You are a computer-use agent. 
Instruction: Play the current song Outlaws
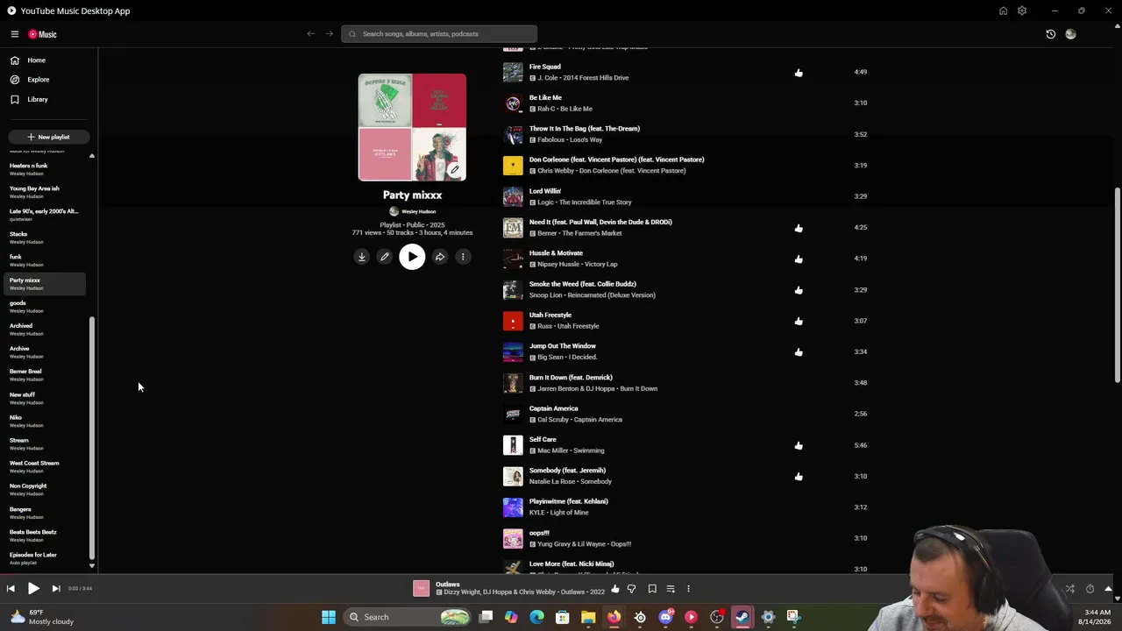[x=33, y=589]
